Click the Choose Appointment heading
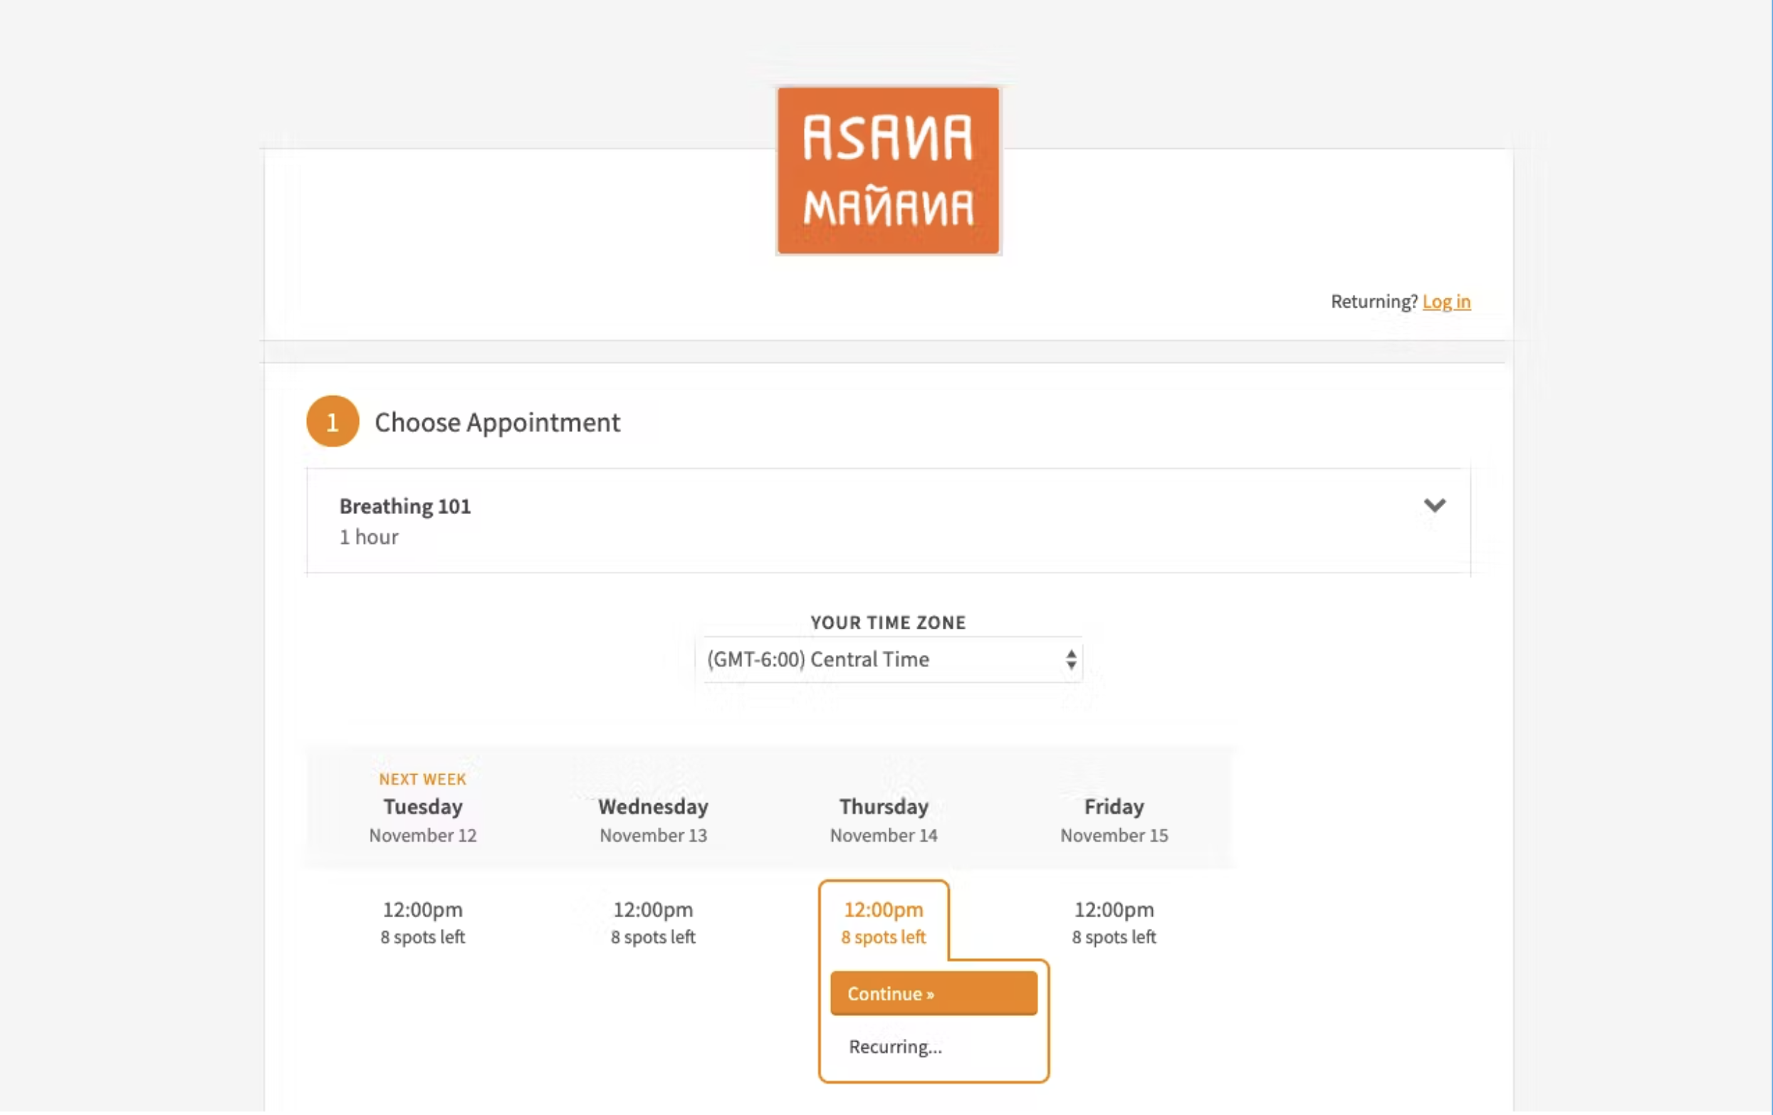The image size is (1773, 1115). click(x=497, y=422)
